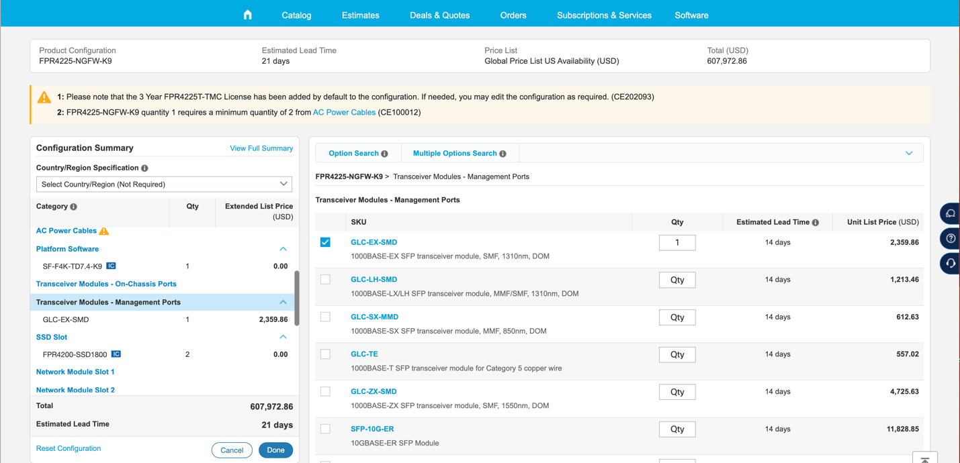Open the Orders menu
Image resolution: width=960 pixels, height=463 pixels.
click(513, 15)
